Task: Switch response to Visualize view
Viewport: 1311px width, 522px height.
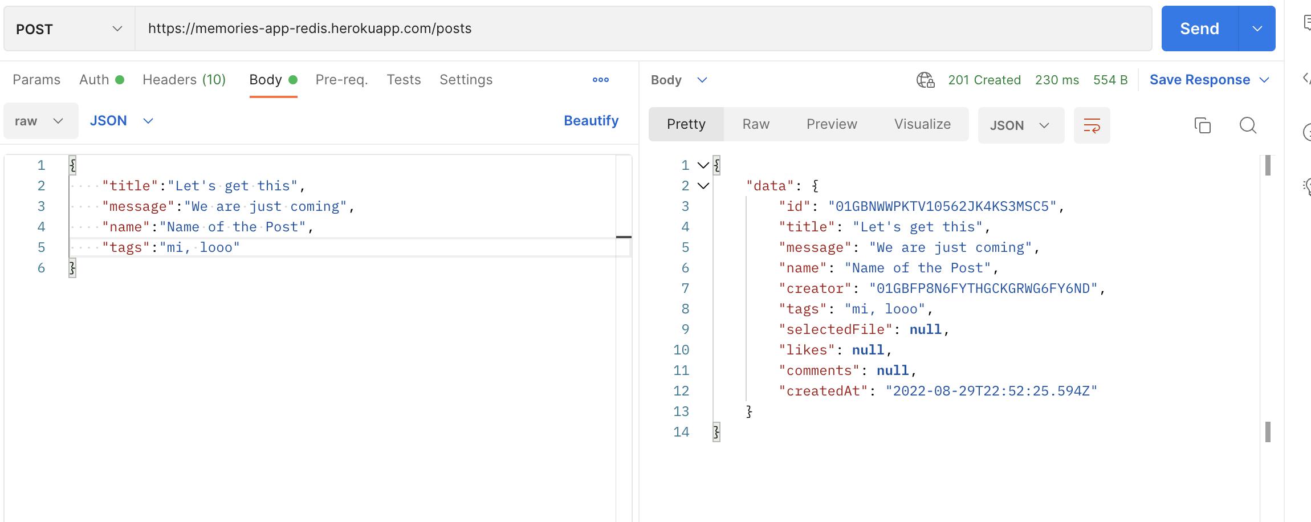Action: tap(922, 124)
